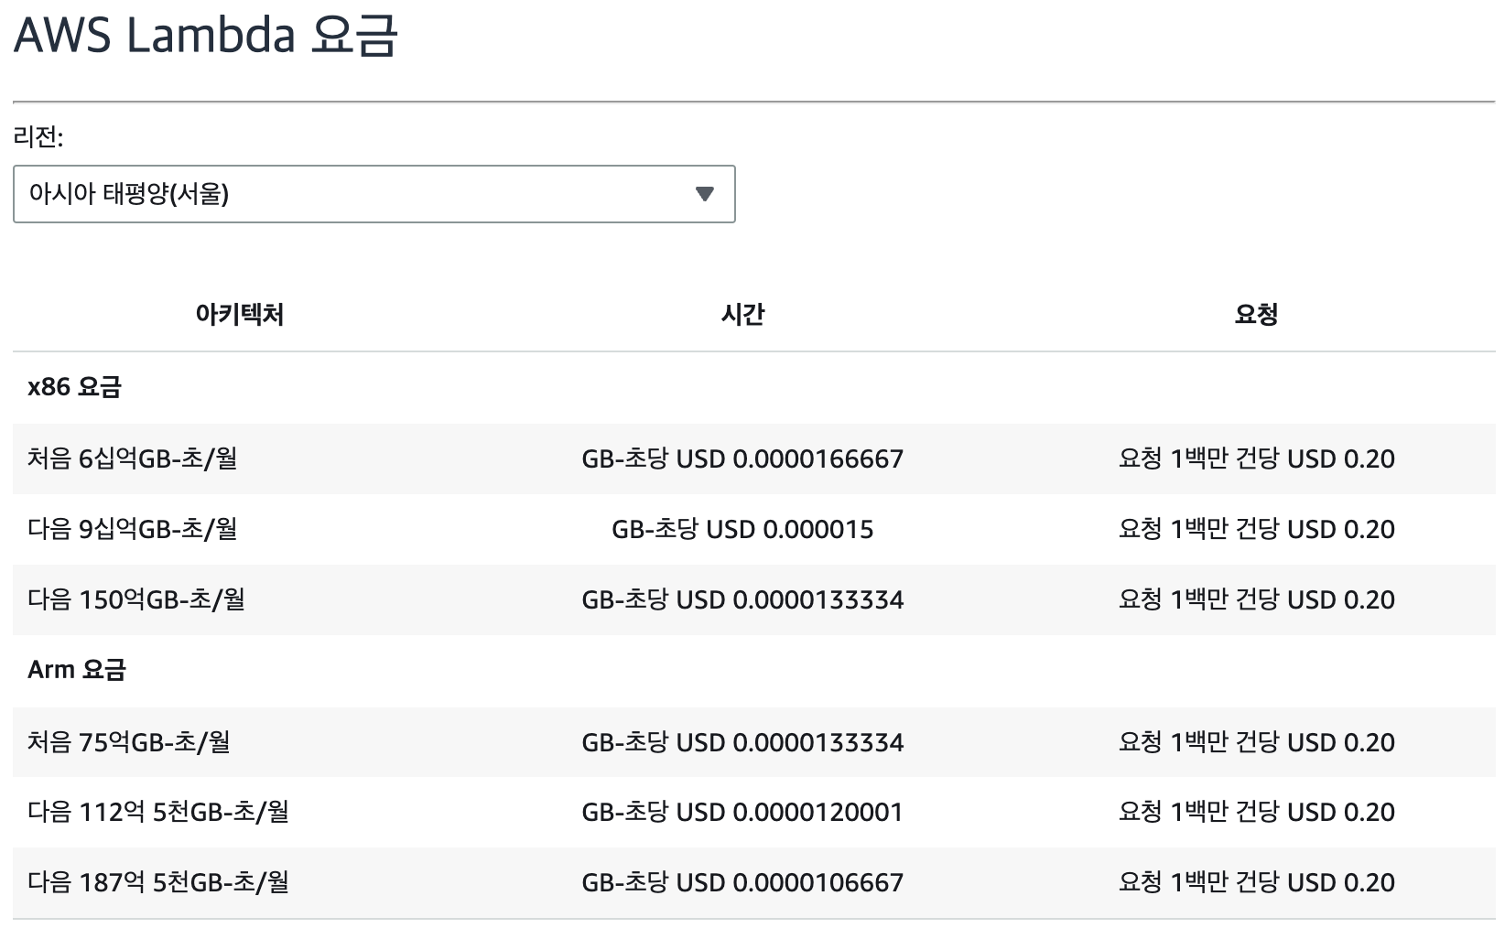This screenshot has height=928, width=1505.
Task: Click the 처음 6십억GB-초/월 cell
Action: pos(133,459)
